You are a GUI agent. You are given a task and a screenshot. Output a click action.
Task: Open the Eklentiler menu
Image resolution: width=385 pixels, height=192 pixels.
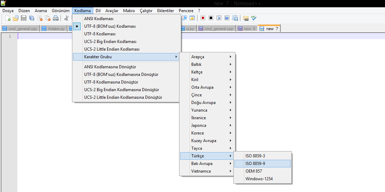point(166,11)
